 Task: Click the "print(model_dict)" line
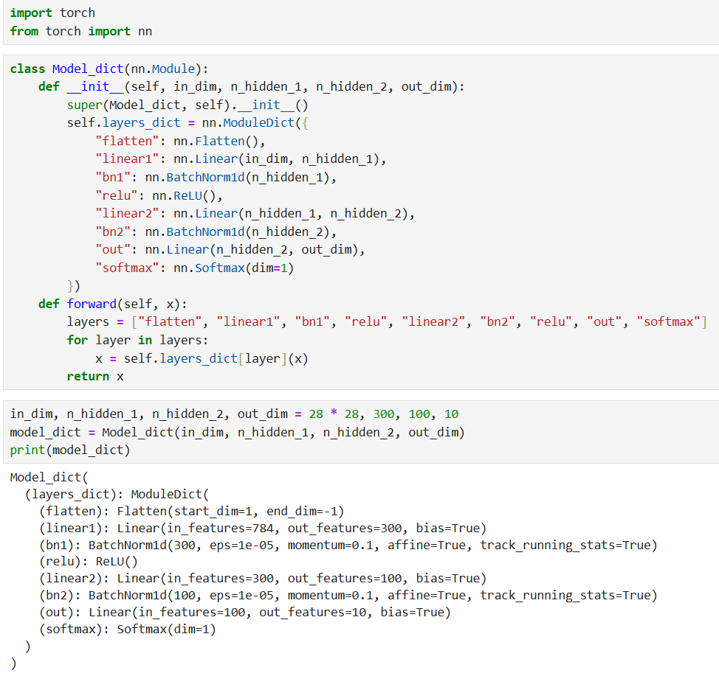70,450
